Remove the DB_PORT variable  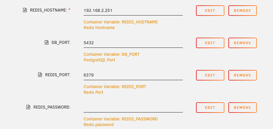pos(243,43)
